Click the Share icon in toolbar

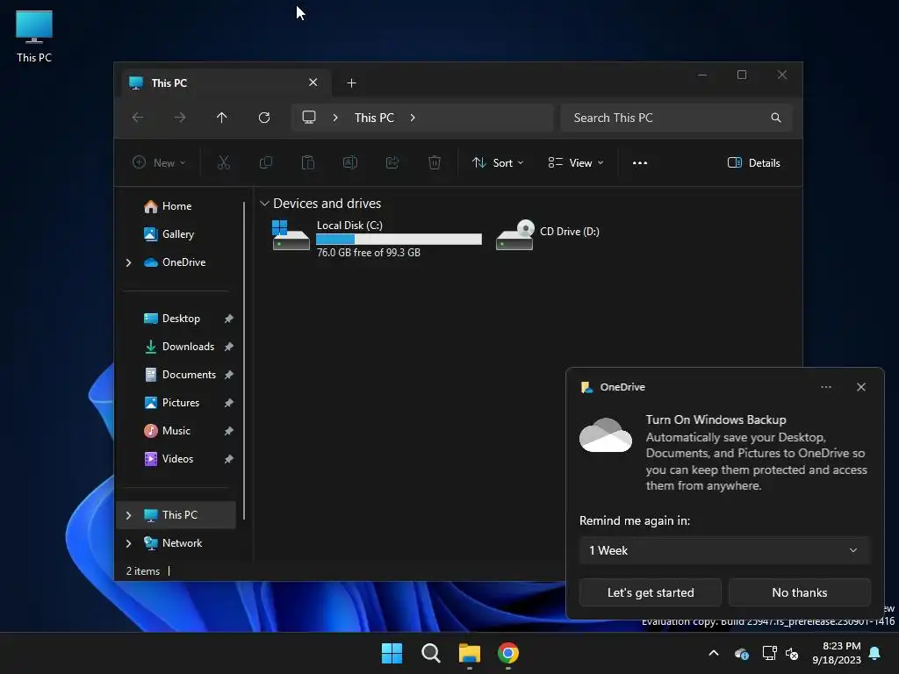392,162
